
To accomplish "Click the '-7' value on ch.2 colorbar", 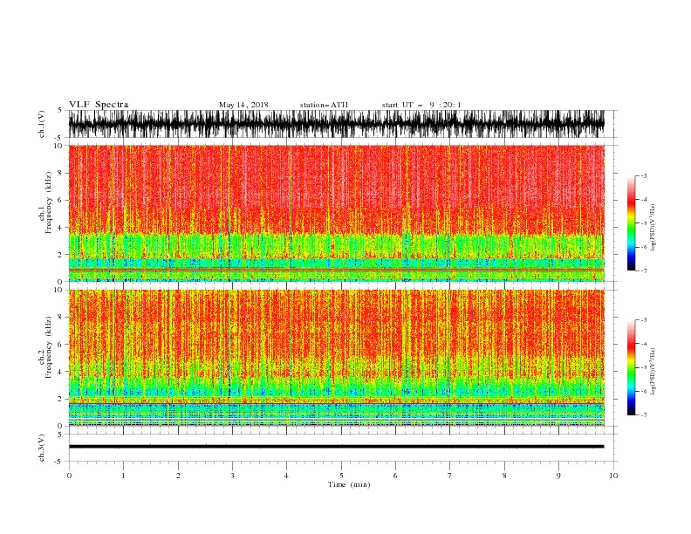I will click(644, 414).
